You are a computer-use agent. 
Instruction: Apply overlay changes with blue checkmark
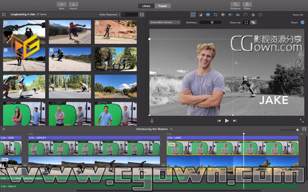[x=303, y=23]
